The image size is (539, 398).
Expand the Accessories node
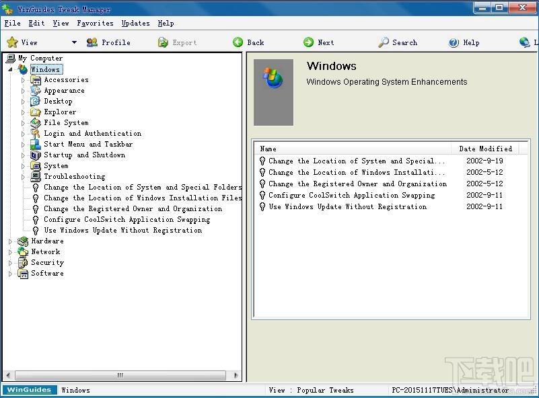(x=23, y=80)
